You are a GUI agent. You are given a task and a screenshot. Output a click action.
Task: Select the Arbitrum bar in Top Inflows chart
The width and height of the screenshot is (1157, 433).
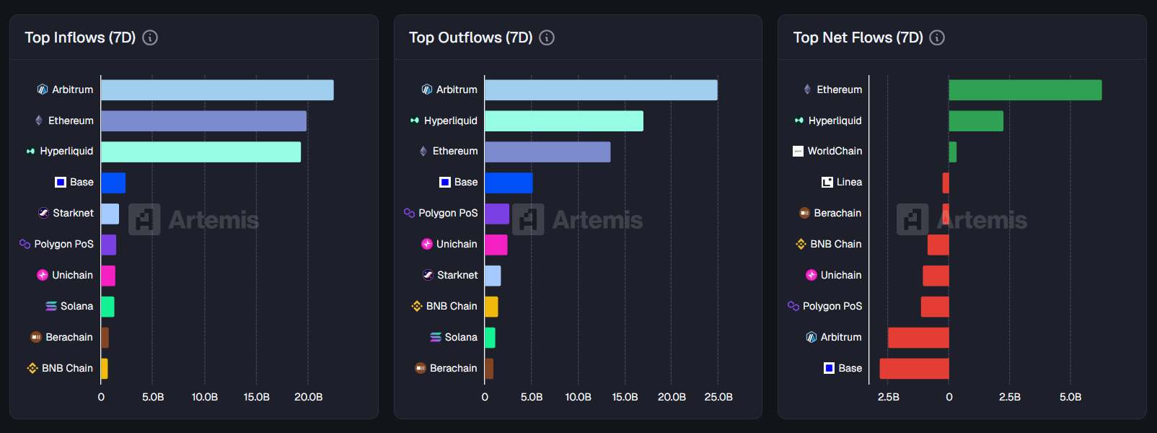(216, 90)
